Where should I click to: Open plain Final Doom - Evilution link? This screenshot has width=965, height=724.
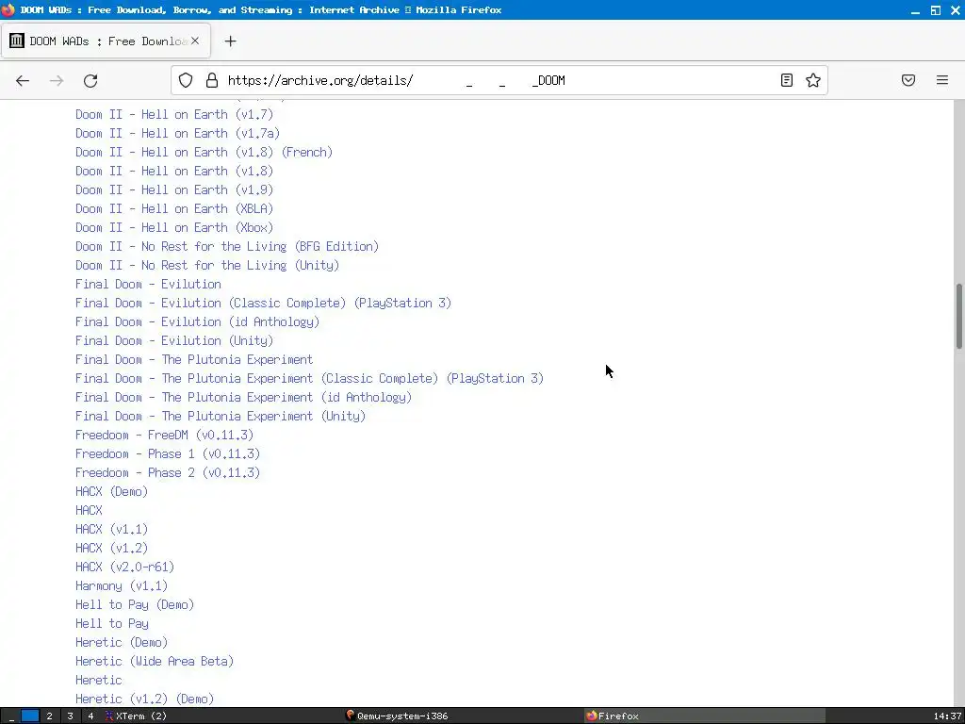point(148,285)
